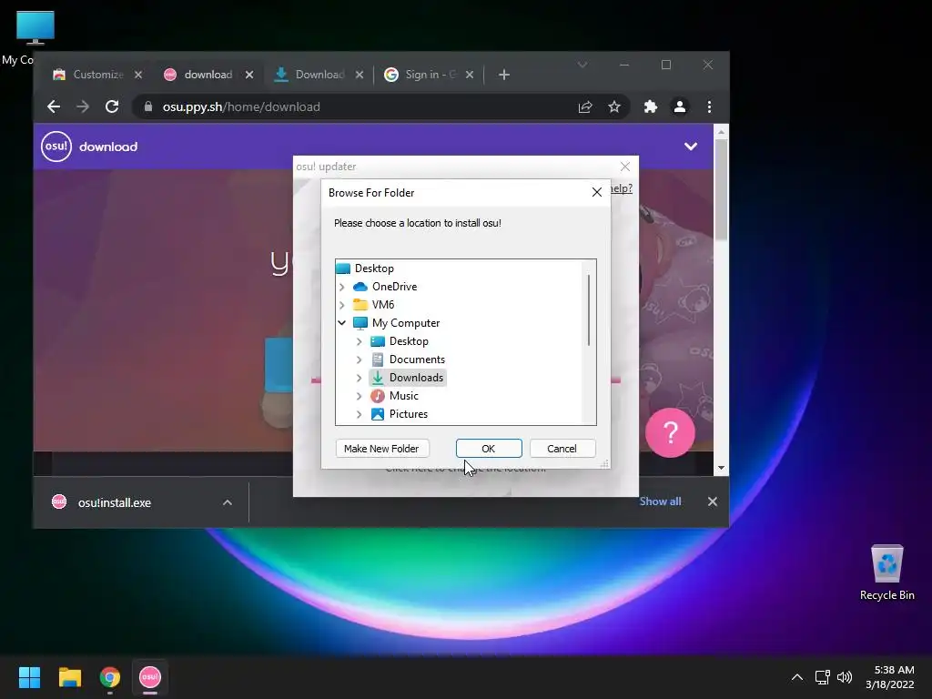The width and height of the screenshot is (932, 699).
Task: Click OK in Browse For Folder dialog
Action: [489, 448]
